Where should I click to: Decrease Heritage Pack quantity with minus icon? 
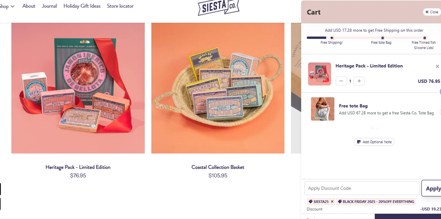pos(341,81)
